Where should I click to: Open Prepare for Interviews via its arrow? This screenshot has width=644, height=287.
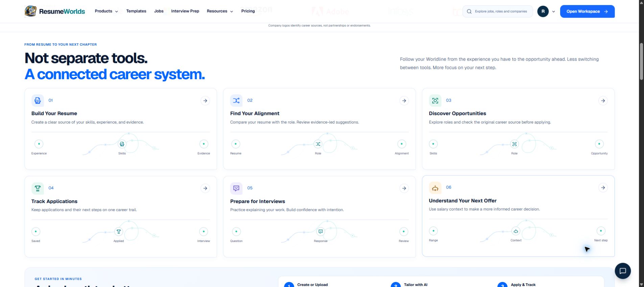[x=404, y=188]
